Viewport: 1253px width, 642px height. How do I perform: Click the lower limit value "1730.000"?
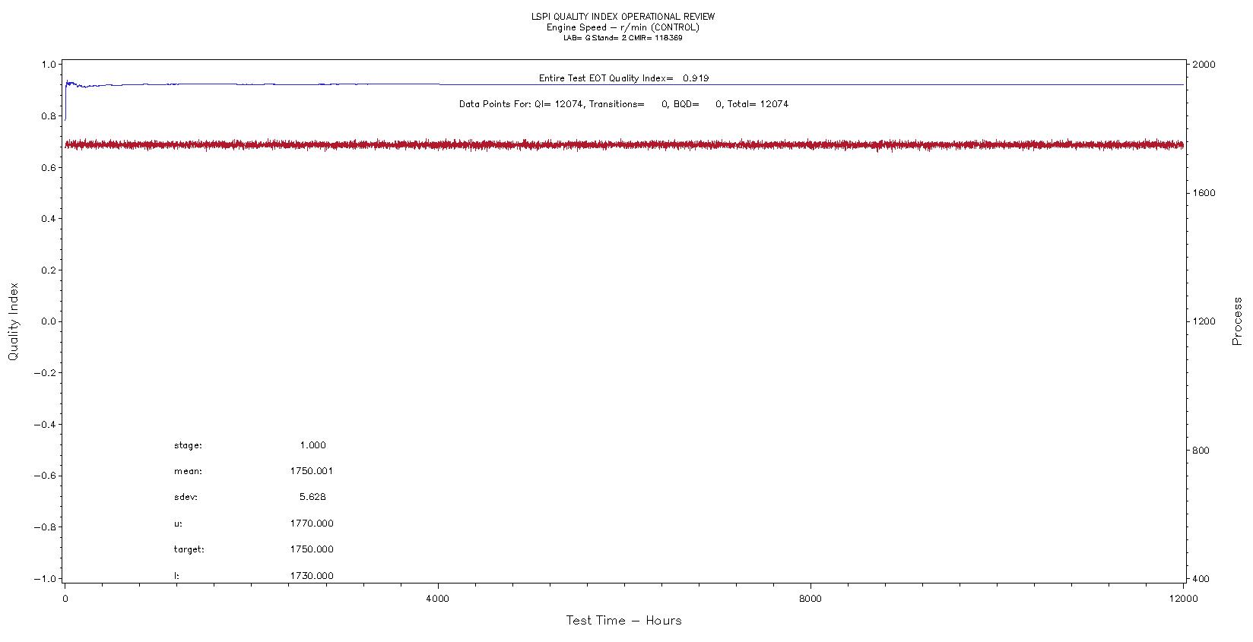312,577
